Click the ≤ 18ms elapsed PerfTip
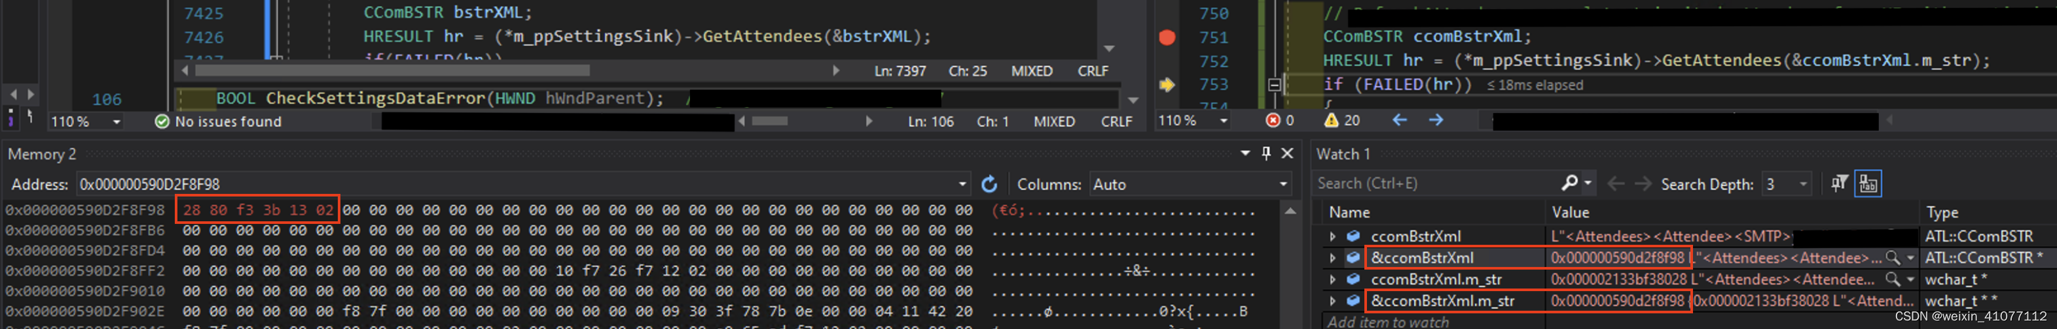Screen dimensions: 2057x329 point(1534,86)
